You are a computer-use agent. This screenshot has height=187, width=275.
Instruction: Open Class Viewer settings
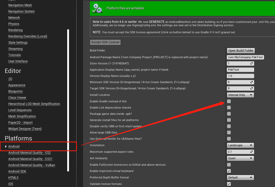pyautogui.click(x=17, y=98)
